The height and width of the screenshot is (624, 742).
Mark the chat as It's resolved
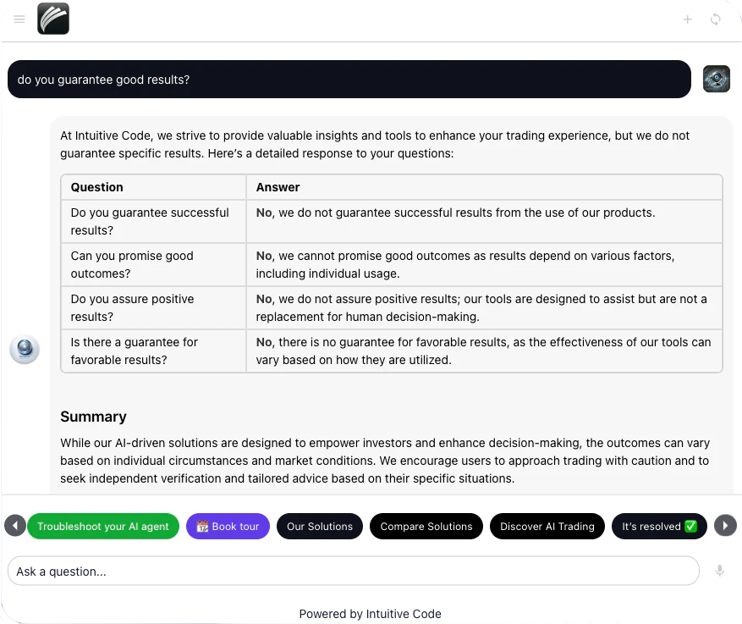(659, 526)
